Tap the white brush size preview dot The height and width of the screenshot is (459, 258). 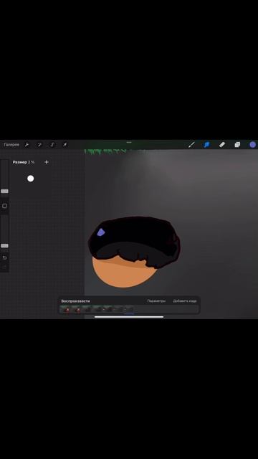(x=30, y=179)
